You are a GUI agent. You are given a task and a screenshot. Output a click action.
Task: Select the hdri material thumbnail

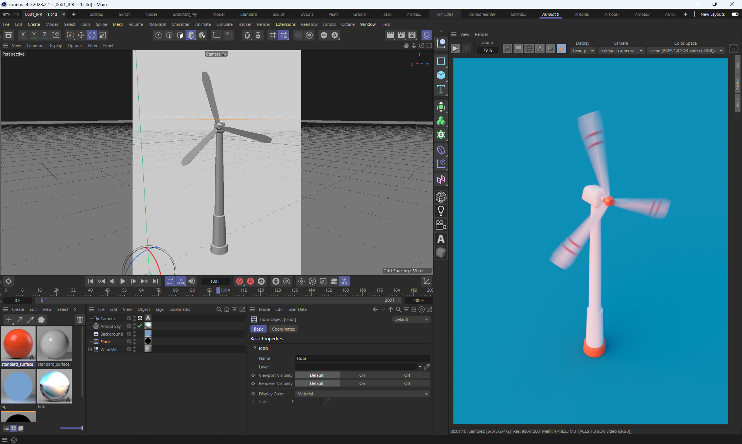pos(54,386)
